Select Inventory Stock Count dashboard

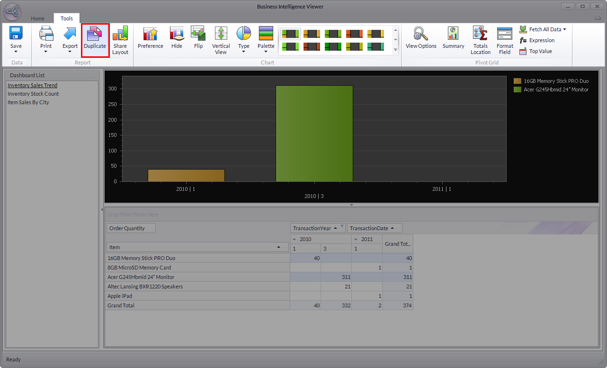point(33,94)
